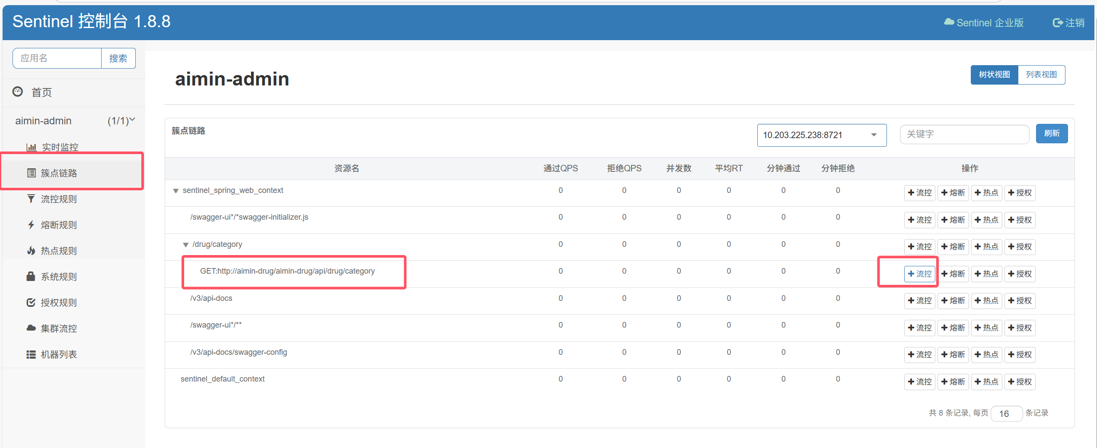This screenshot has width=1097, height=448.
Task: Click the list icon for 机器列表
Action: (x=31, y=354)
